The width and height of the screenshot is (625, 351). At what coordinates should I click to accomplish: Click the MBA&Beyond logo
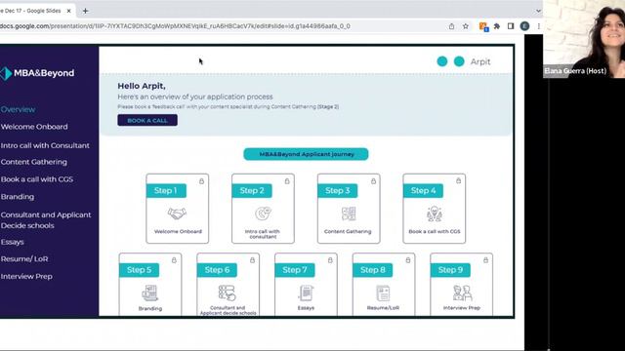pyautogui.click(x=37, y=73)
